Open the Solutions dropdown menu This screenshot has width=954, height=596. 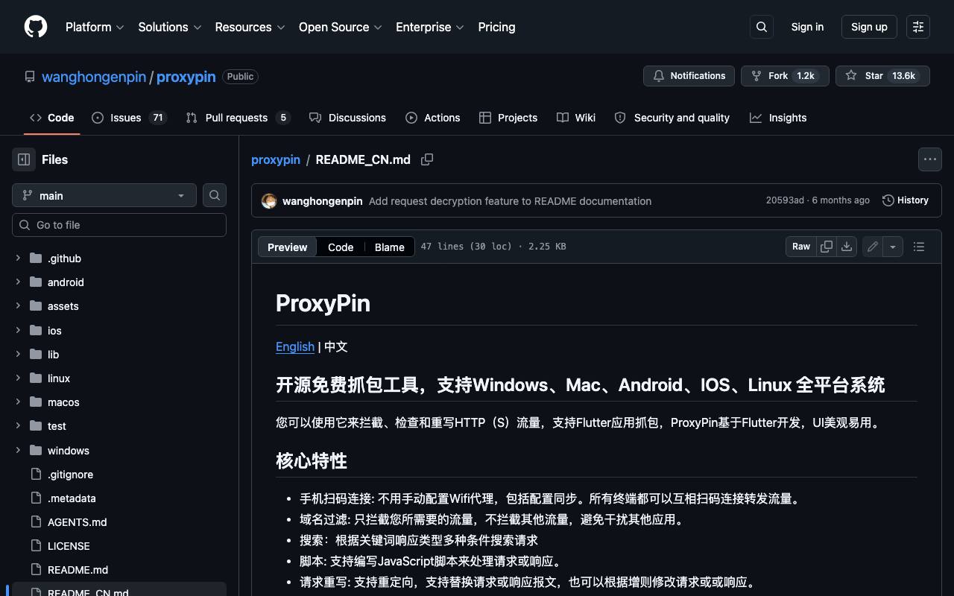(170, 27)
